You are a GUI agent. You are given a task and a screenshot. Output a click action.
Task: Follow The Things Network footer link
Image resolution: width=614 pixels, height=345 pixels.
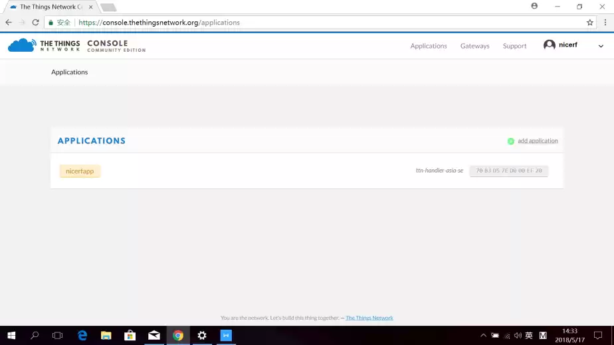[x=369, y=318]
